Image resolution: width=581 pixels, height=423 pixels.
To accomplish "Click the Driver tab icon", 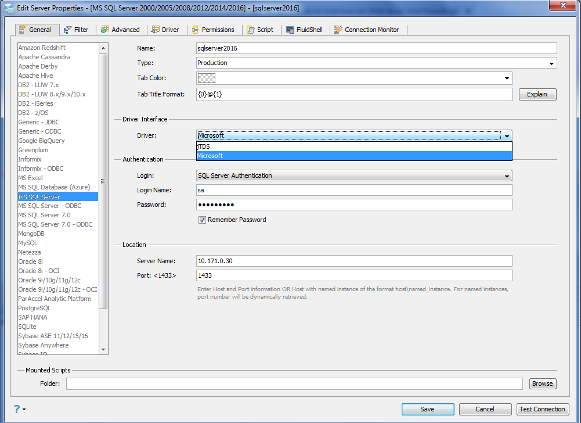I will coord(156,29).
